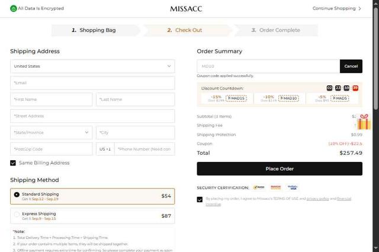The height and width of the screenshot is (252, 379).
Task: Open the floating gift box icon
Action: pos(364,122)
